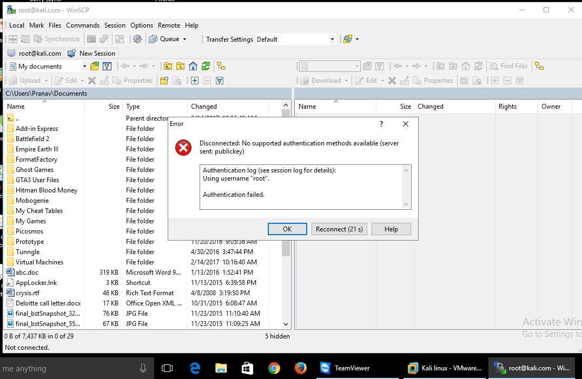
Task: Expand the Queue dropdown arrow
Action: coord(184,39)
